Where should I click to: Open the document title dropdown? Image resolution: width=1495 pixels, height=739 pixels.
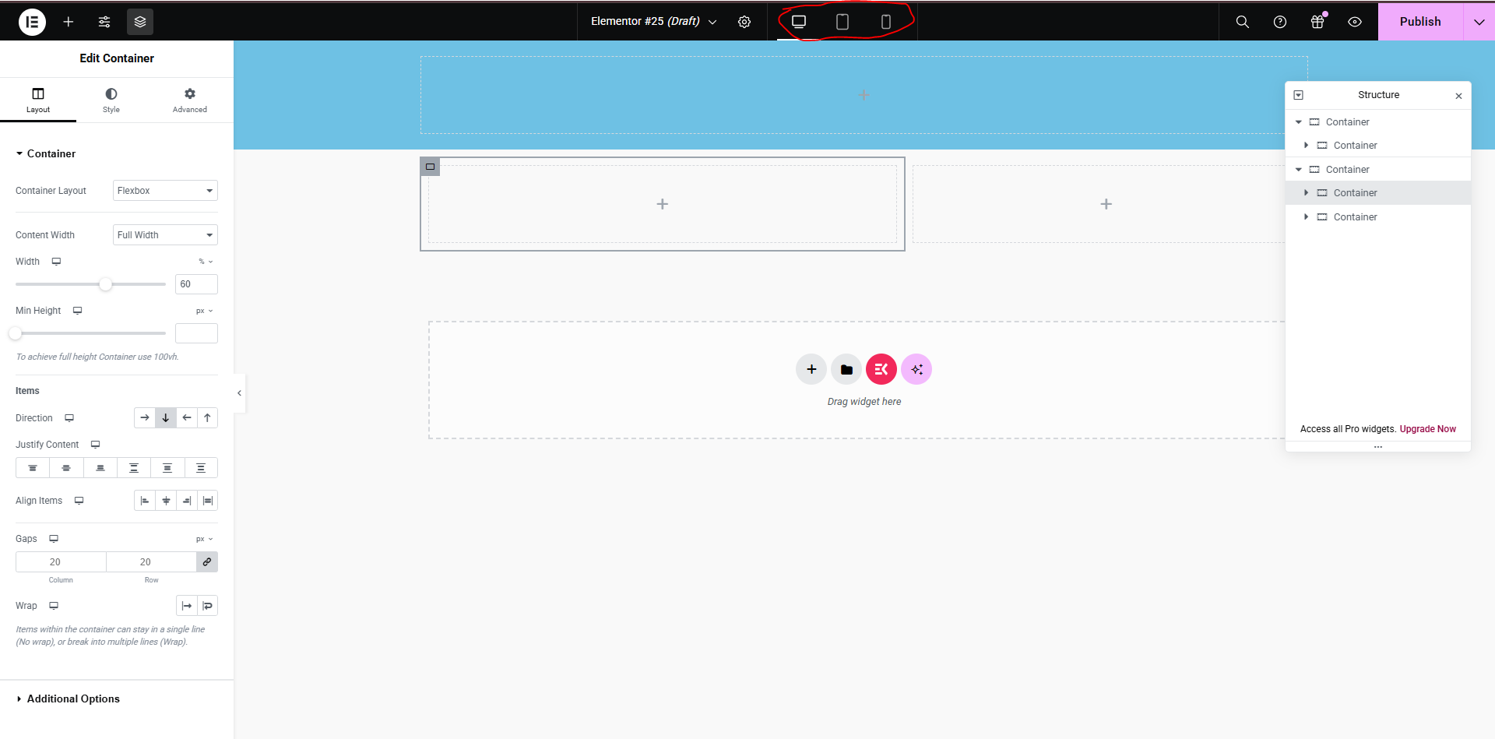(653, 22)
